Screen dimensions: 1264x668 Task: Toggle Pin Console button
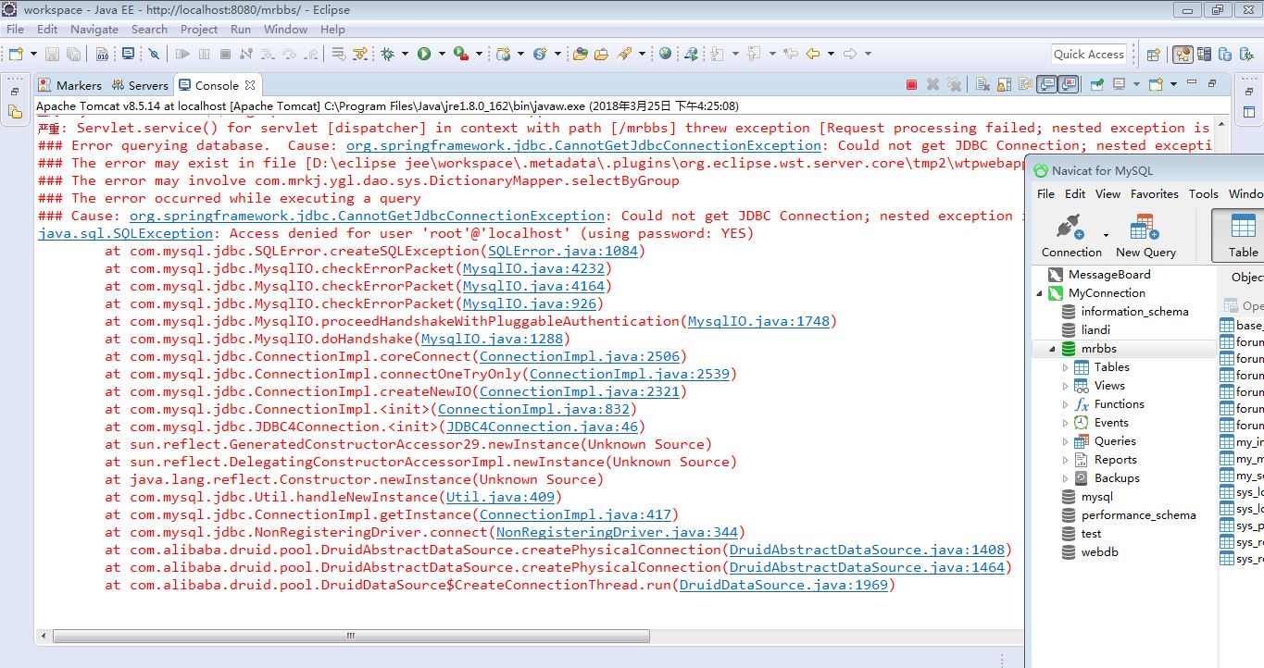point(1097,85)
